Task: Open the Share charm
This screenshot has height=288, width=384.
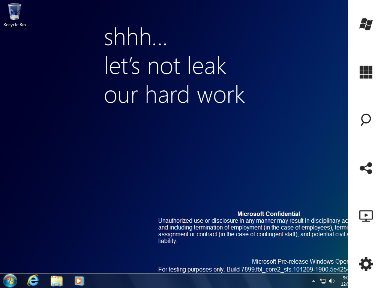Action: click(366, 168)
